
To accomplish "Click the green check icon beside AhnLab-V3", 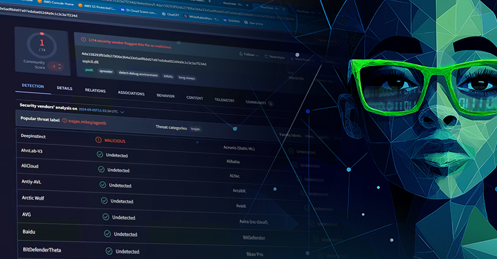I will [100, 154].
